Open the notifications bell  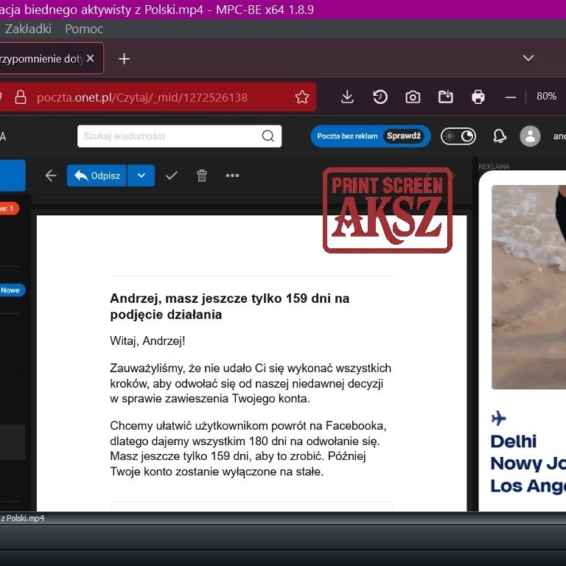[x=500, y=136]
